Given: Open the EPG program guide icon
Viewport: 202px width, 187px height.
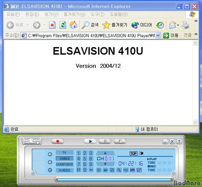Looking at the screenshot, I should coord(133,170).
